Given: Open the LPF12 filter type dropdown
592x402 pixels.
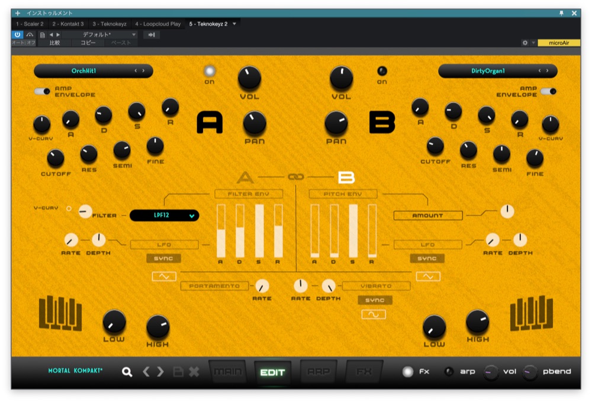Looking at the screenshot, I should [165, 216].
